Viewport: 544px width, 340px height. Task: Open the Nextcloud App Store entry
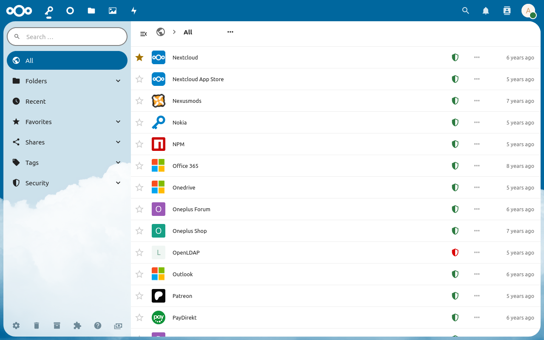335,79
